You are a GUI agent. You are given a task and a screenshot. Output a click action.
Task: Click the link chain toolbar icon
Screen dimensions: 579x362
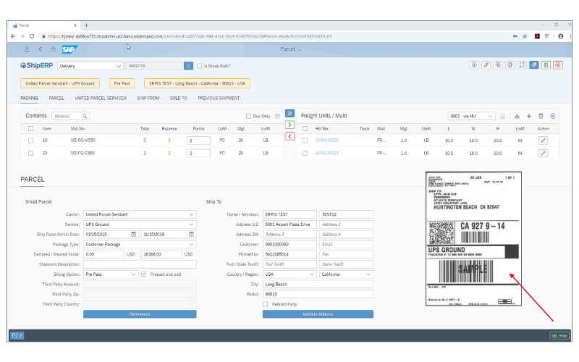click(486, 65)
